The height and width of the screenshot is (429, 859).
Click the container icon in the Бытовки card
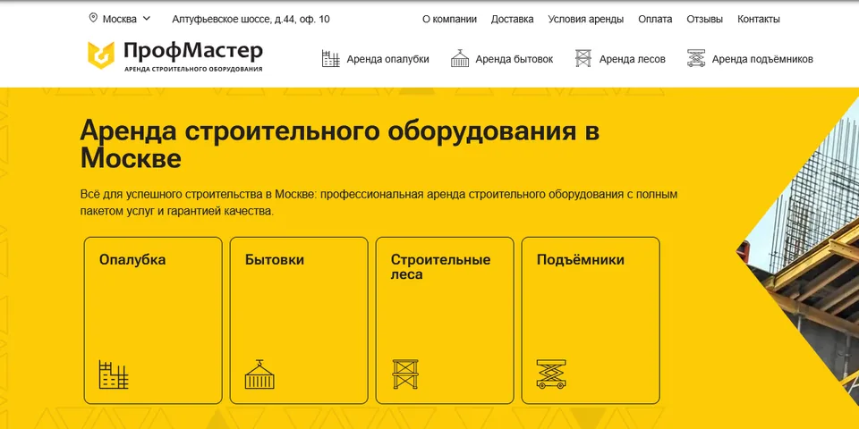coord(259,374)
